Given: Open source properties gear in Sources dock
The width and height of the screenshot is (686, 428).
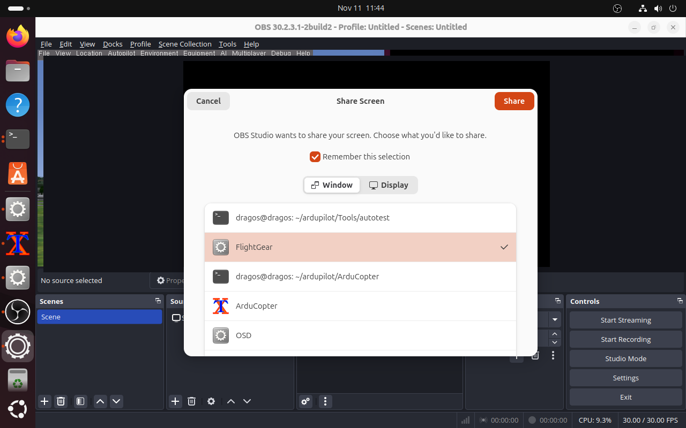Looking at the screenshot, I should (x=211, y=401).
